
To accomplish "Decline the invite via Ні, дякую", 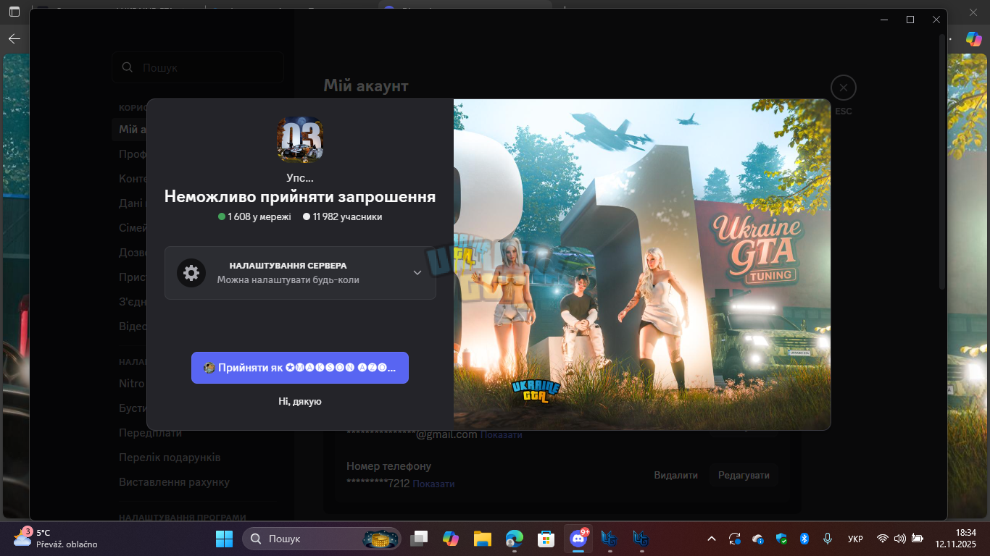I will [300, 401].
